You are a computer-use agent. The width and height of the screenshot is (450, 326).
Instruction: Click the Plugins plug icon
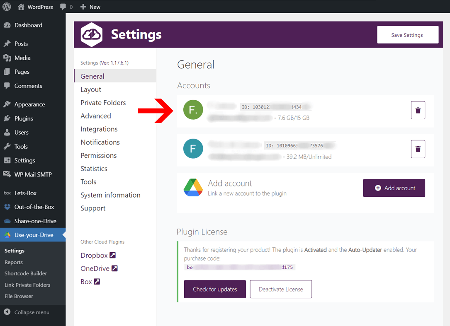(x=7, y=118)
